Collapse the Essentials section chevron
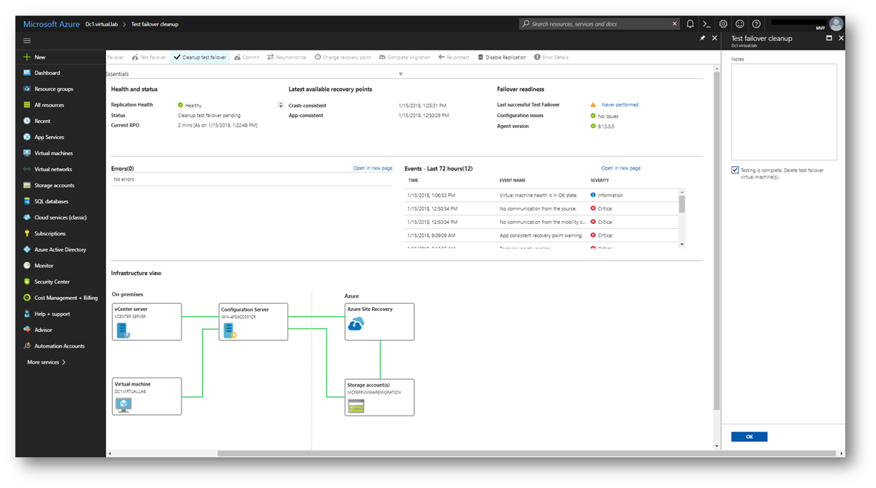 (x=400, y=74)
